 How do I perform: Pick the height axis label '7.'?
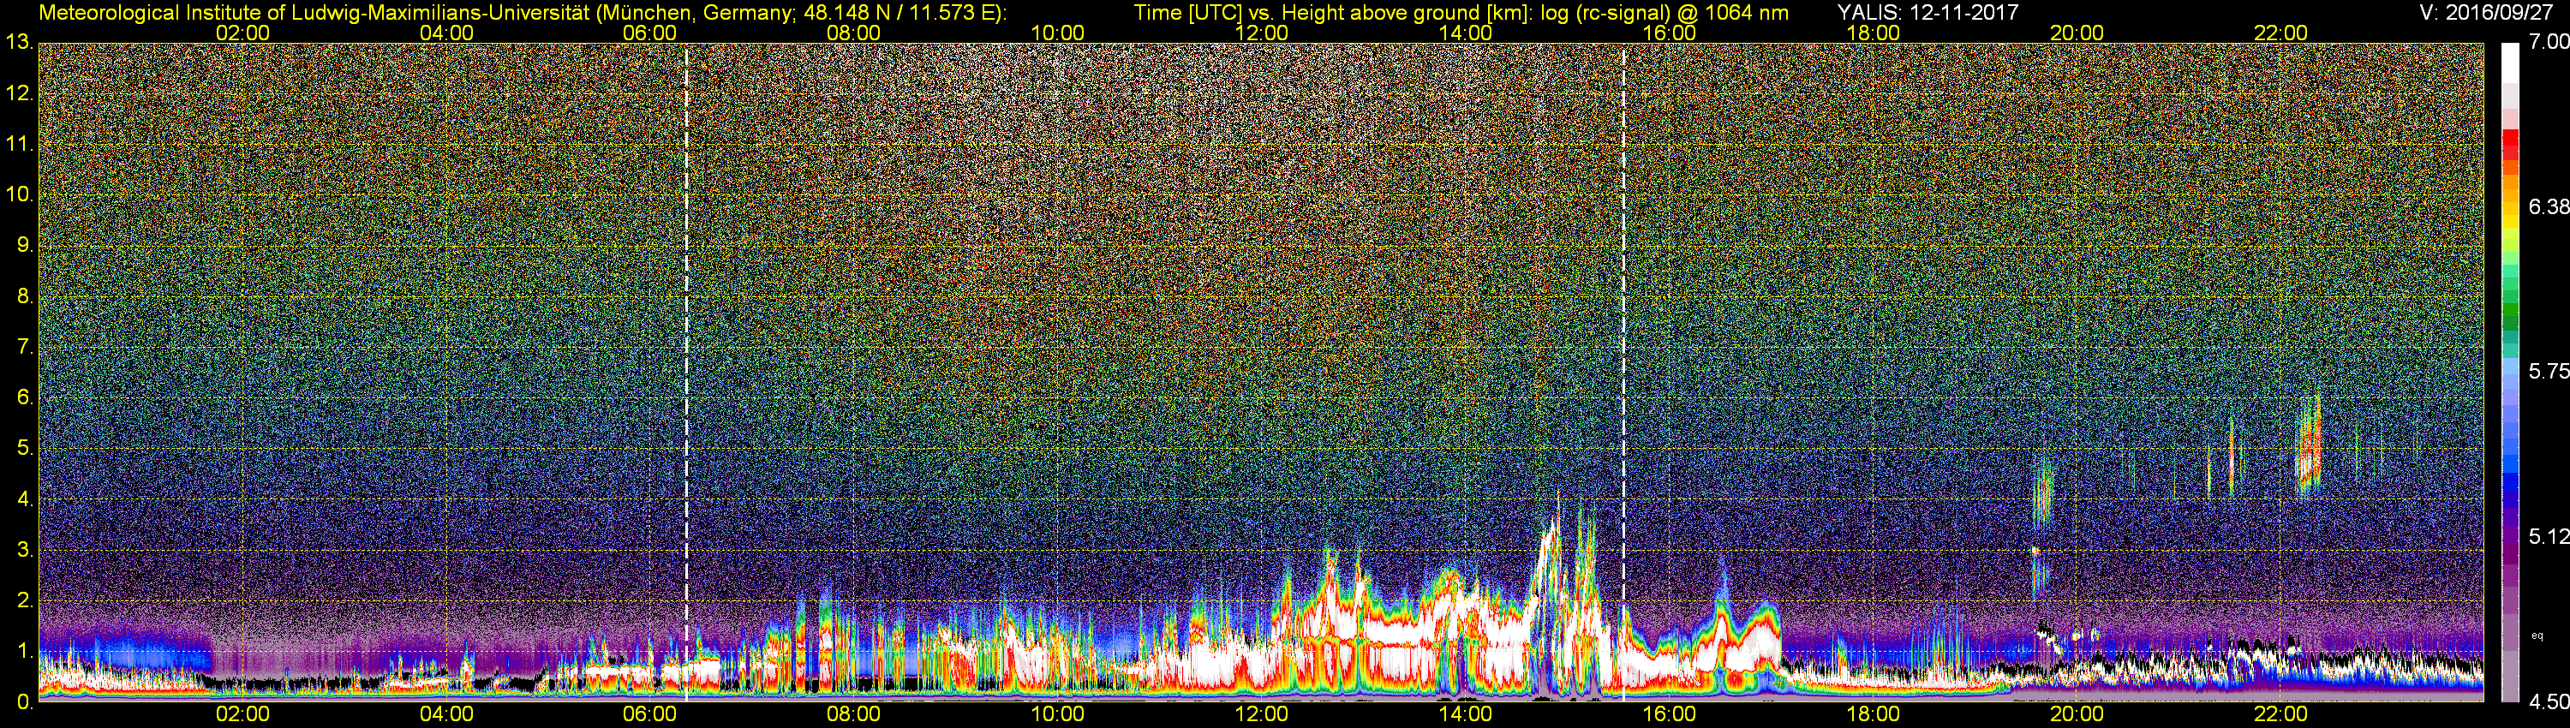(25, 347)
